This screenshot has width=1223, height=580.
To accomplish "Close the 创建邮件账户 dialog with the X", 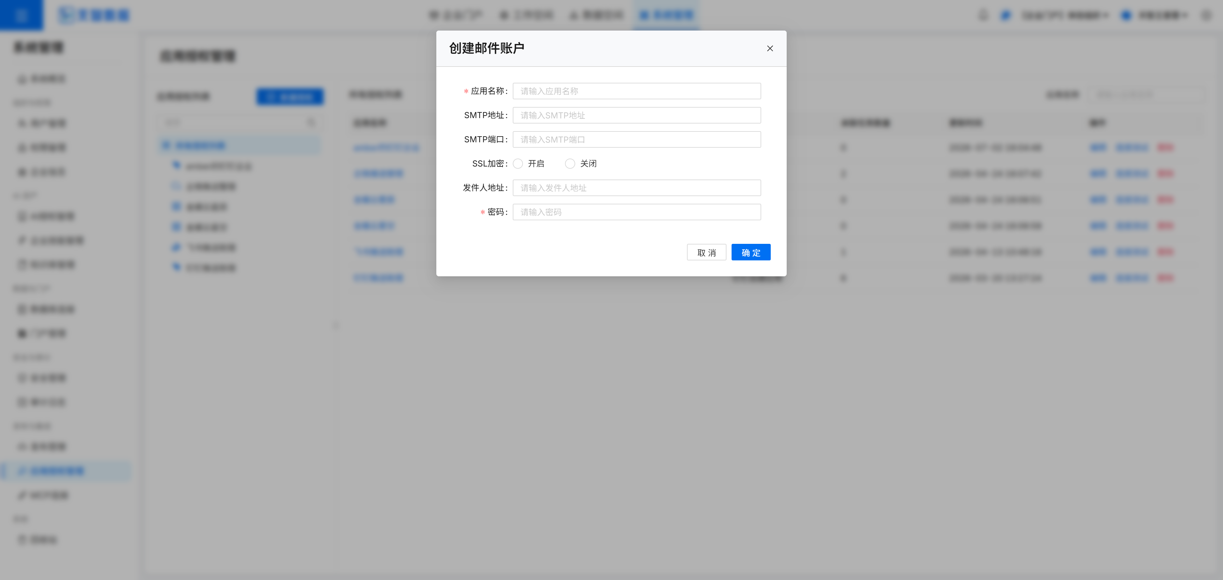I will (769, 48).
